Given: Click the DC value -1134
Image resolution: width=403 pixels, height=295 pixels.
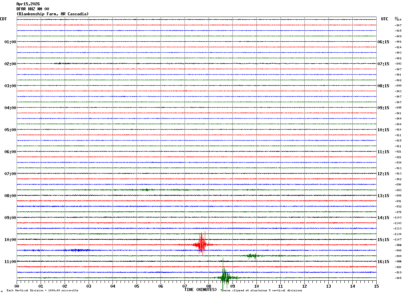Looking at the screenshot, I should click(x=397, y=234).
